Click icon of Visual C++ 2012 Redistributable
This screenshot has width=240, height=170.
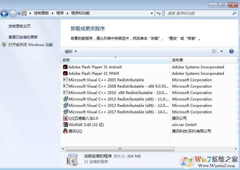(65, 99)
